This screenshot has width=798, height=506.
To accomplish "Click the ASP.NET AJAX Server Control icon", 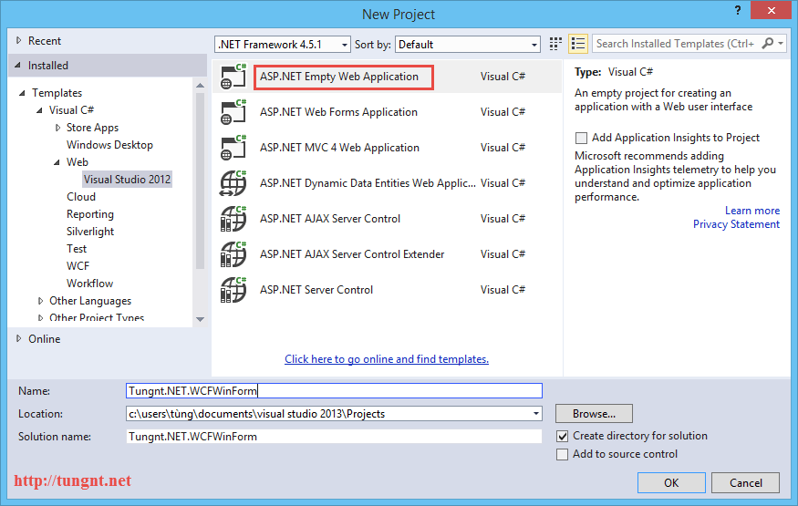I will coord(233,219).
